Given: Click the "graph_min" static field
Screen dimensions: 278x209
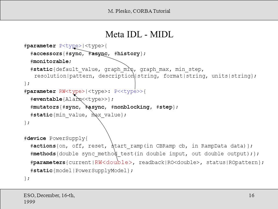Looking at the screenshot, I should (x=119, y=69).
